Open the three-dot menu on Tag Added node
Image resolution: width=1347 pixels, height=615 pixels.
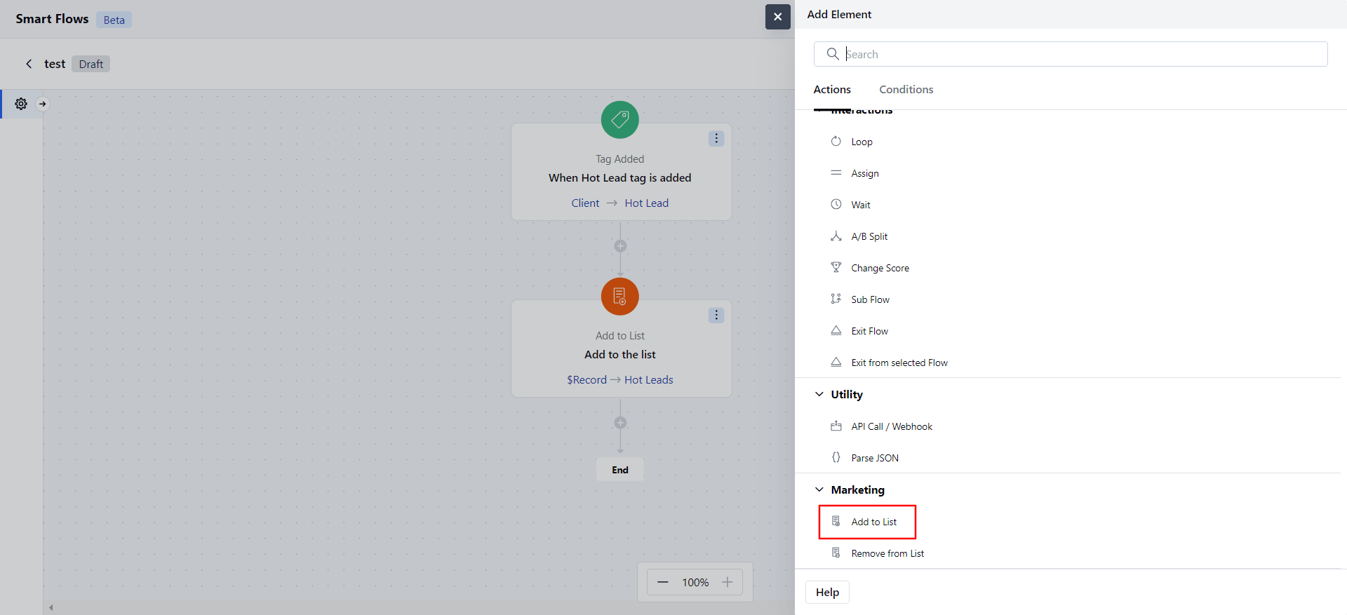click(x=716, y=139)
